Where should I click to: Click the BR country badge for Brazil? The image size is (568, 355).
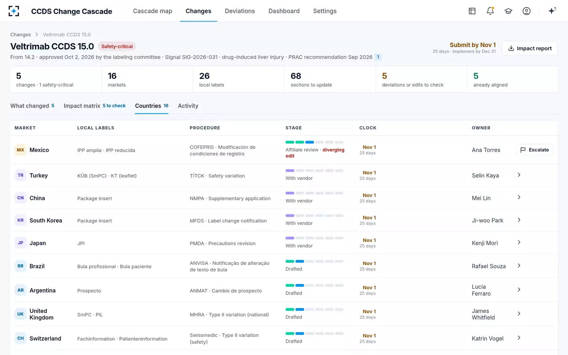pos(21,266)
